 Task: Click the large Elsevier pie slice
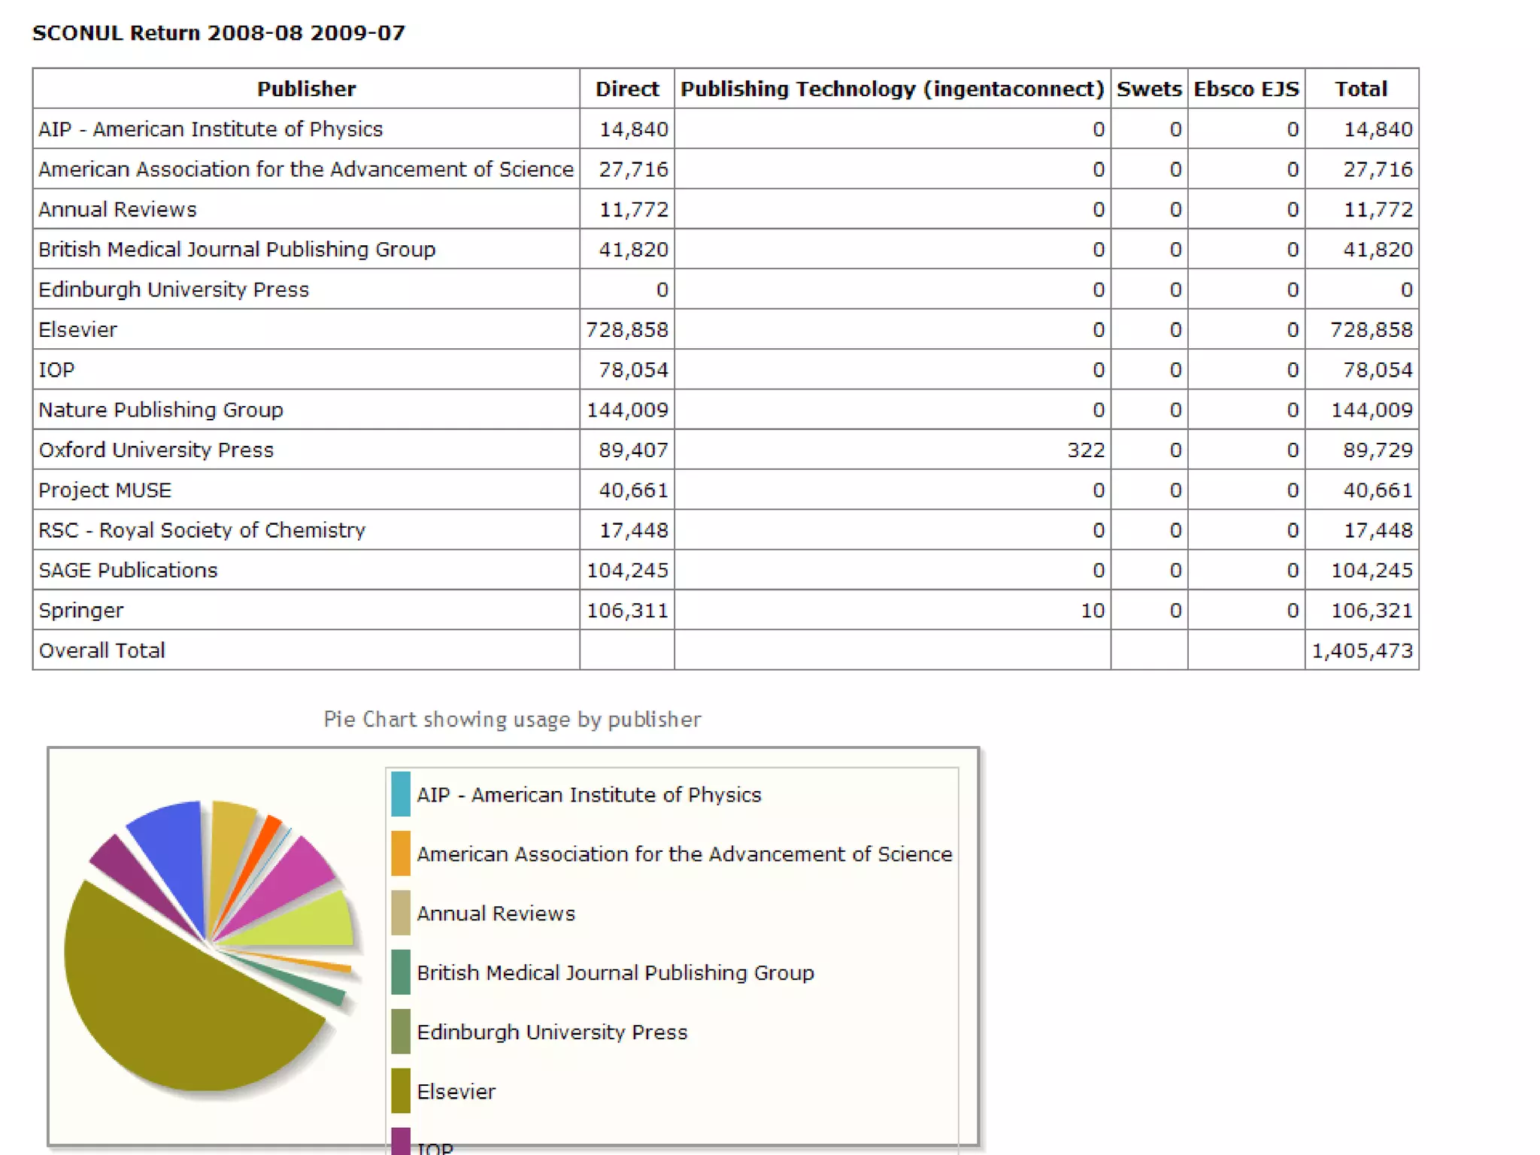[173, 1008]
